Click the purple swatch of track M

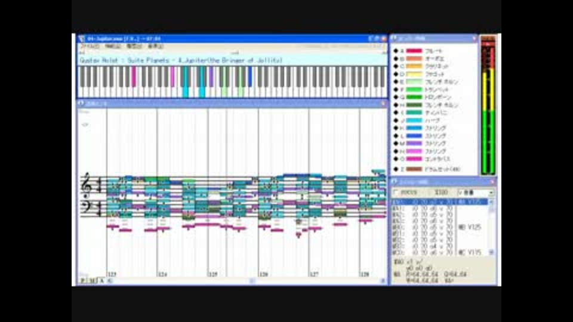click(414, 144)
